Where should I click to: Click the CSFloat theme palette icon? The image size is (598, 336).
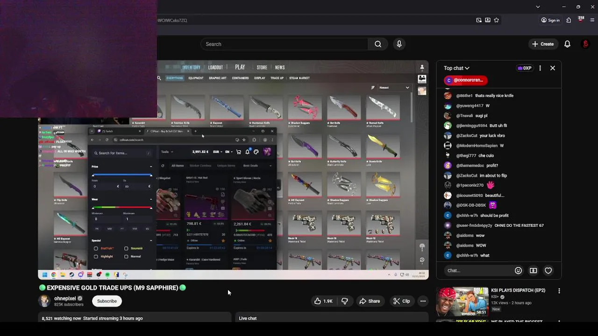[x=256, y=152]
